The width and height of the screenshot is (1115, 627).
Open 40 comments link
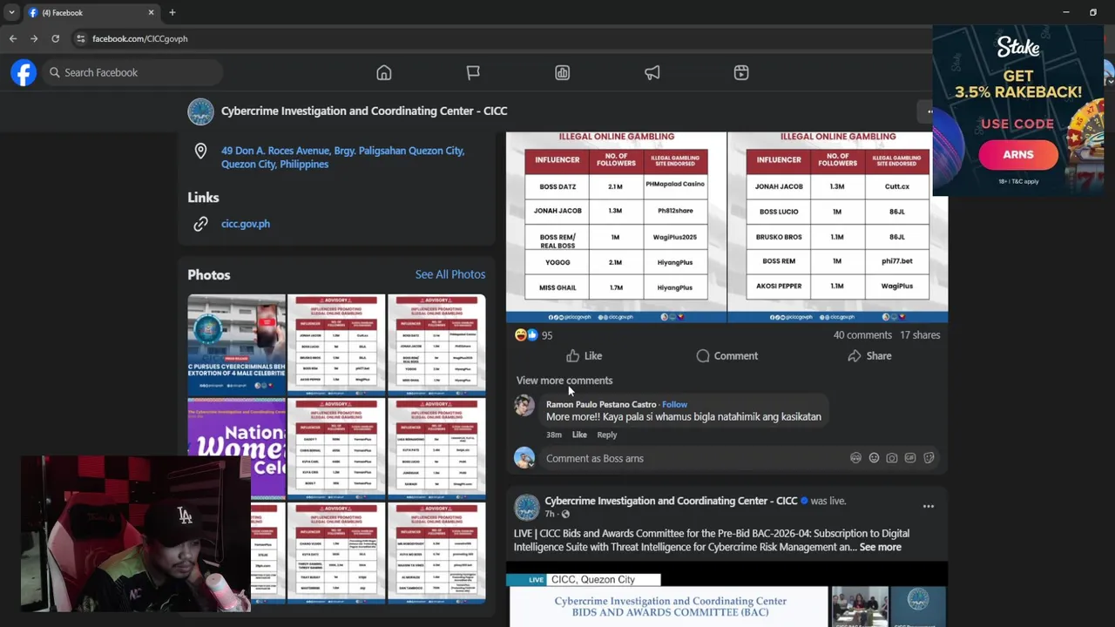coord(862,335)
